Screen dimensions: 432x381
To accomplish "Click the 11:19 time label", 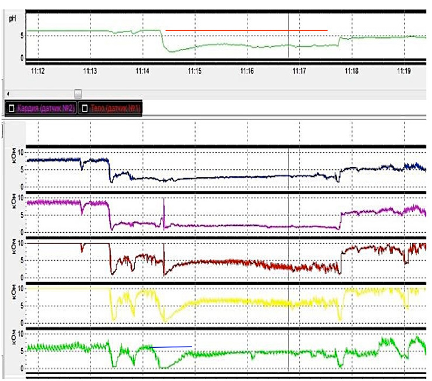I will coord(404,71).
